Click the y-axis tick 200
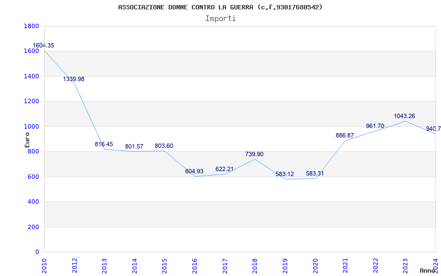Screen dimensions: 441x276 33,227
